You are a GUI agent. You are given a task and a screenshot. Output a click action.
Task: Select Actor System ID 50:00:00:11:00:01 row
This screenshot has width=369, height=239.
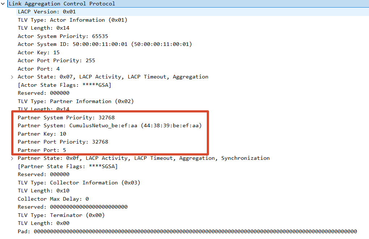click(x=105, y=44)
